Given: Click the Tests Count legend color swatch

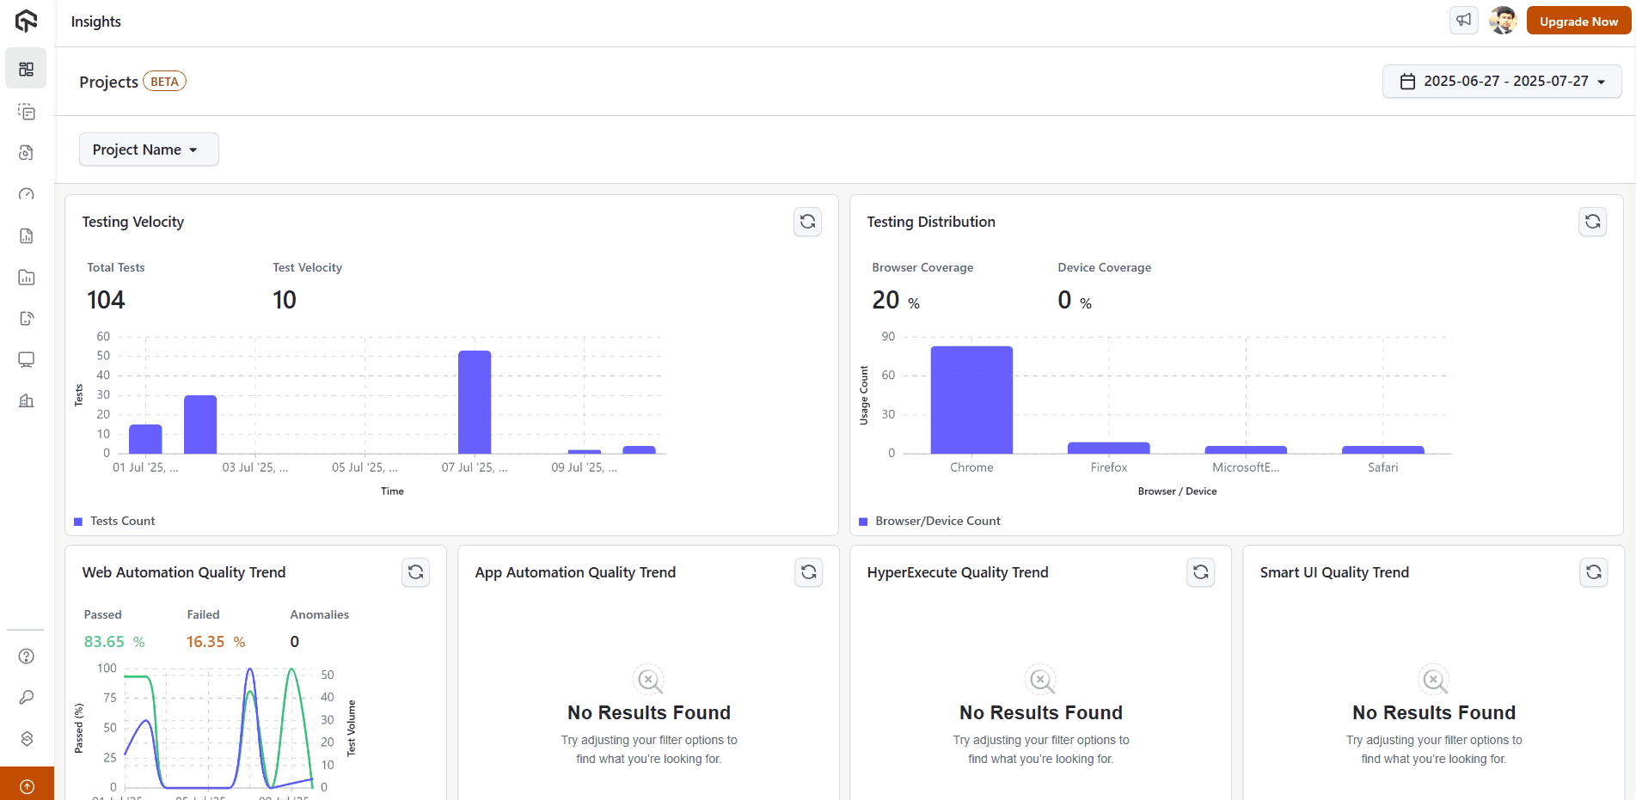Looking at the screenshot, I should pyautogui.click(x=78, y=521).
